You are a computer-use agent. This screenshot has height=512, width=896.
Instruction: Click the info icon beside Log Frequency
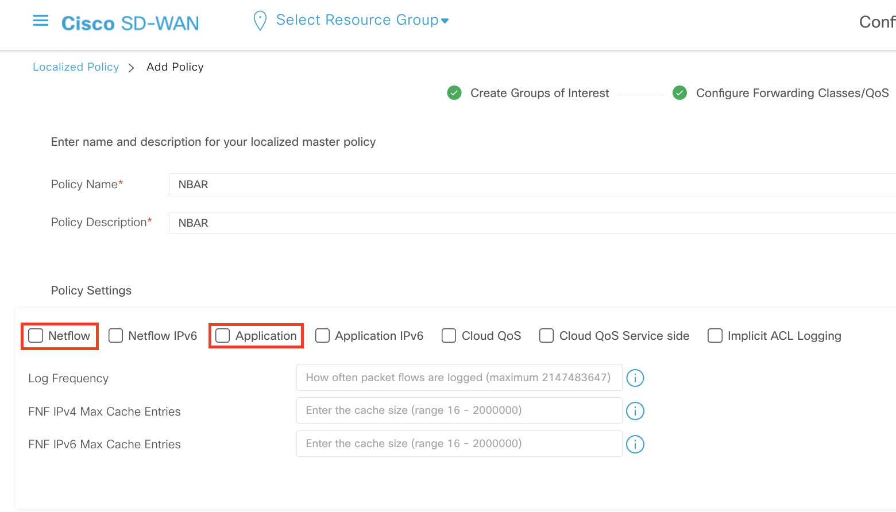[635, 378]
